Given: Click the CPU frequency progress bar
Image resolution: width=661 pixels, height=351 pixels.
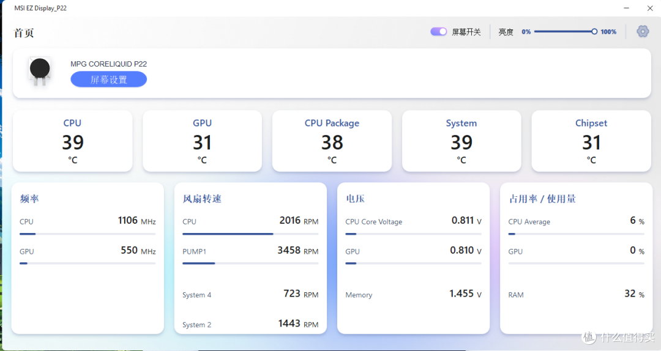Looking at the screenshot, I should coord(88,234).
